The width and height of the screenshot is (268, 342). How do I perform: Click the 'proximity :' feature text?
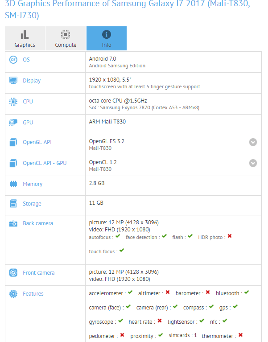click(x=143, y=336)
